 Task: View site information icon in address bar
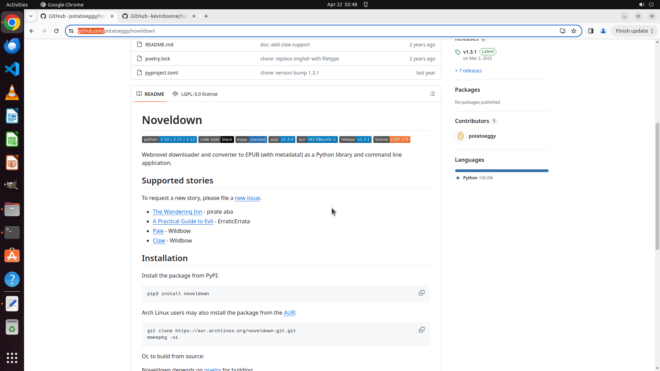click(71, 31)
